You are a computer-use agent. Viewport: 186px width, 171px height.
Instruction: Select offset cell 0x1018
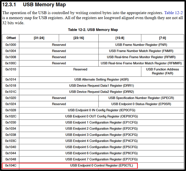coord(11,85)
